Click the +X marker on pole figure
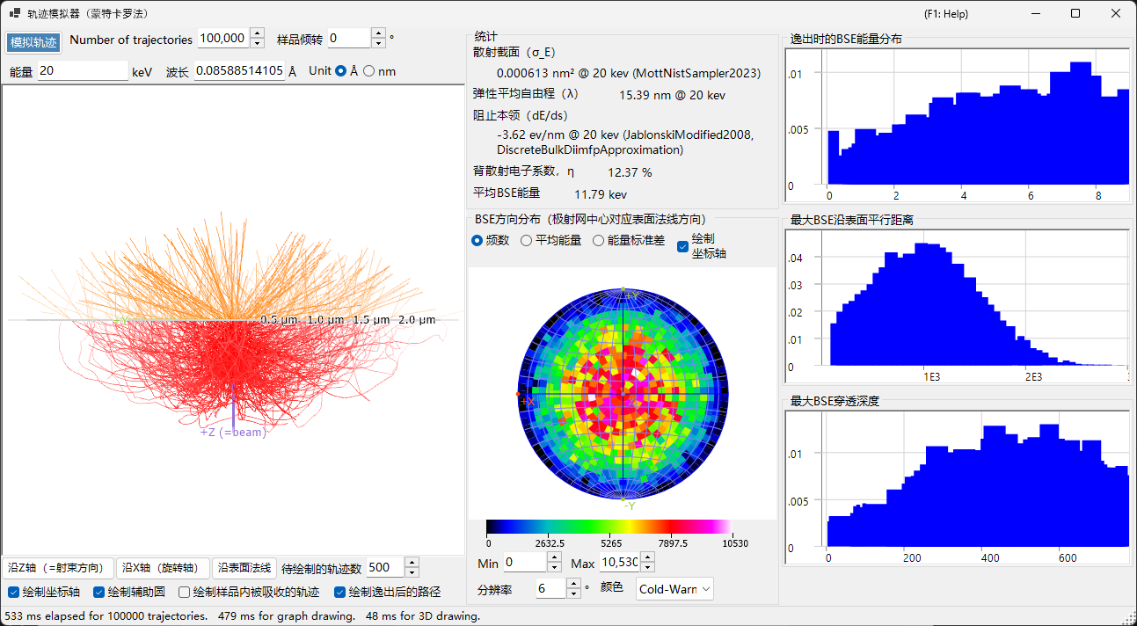 click(x=527, y=400)
